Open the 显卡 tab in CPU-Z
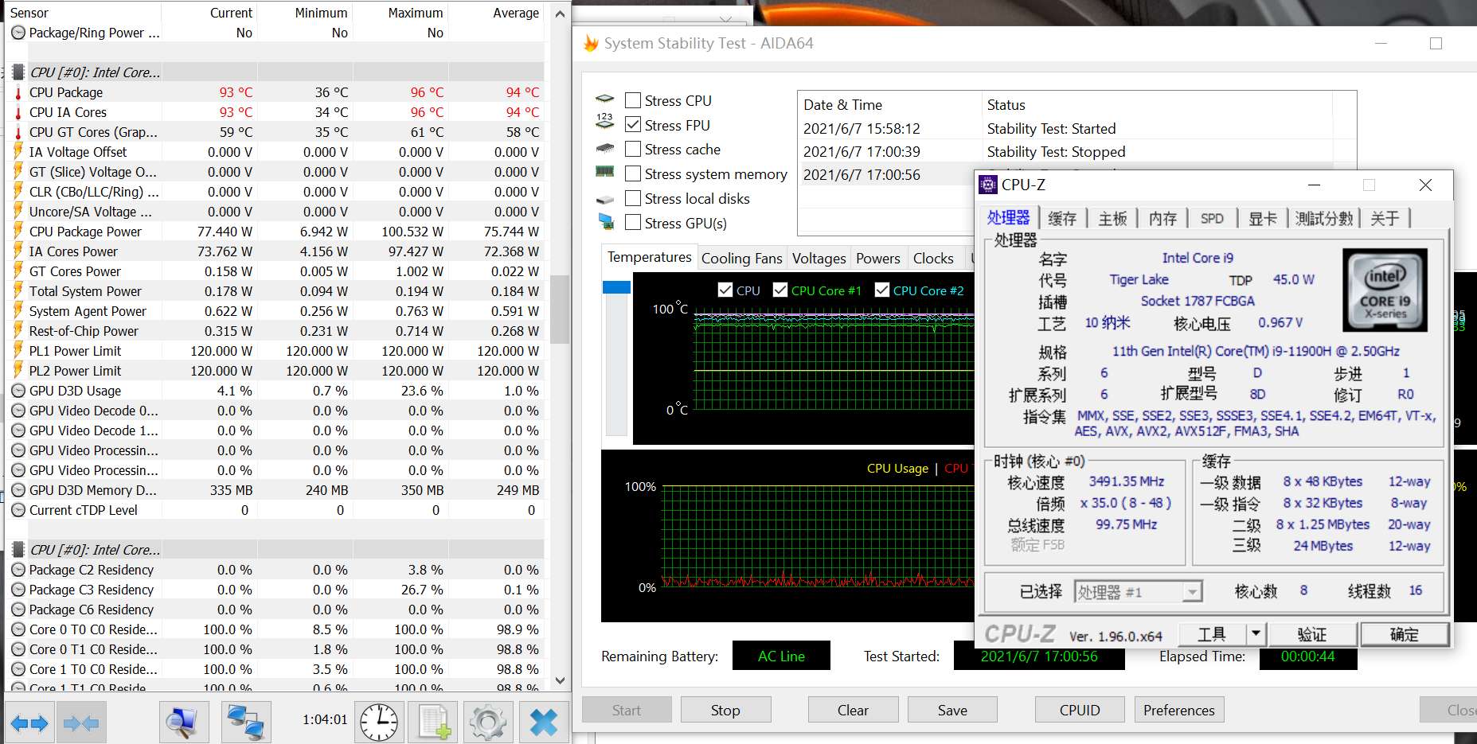 (x=1262, y=219)
